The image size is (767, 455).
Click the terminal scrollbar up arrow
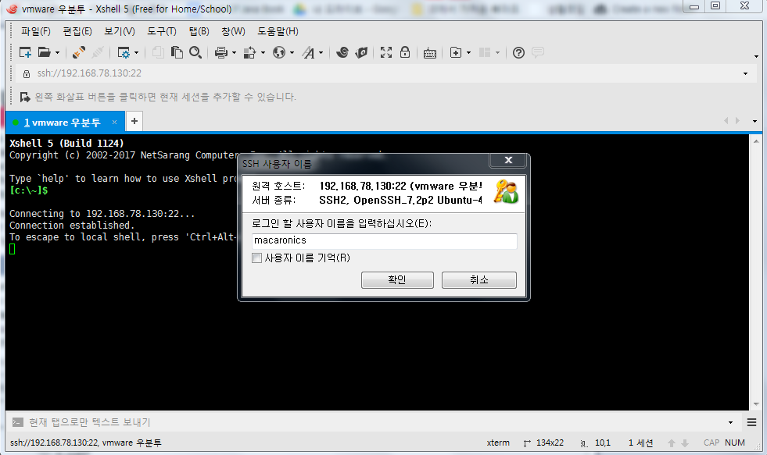click(756, 141)
